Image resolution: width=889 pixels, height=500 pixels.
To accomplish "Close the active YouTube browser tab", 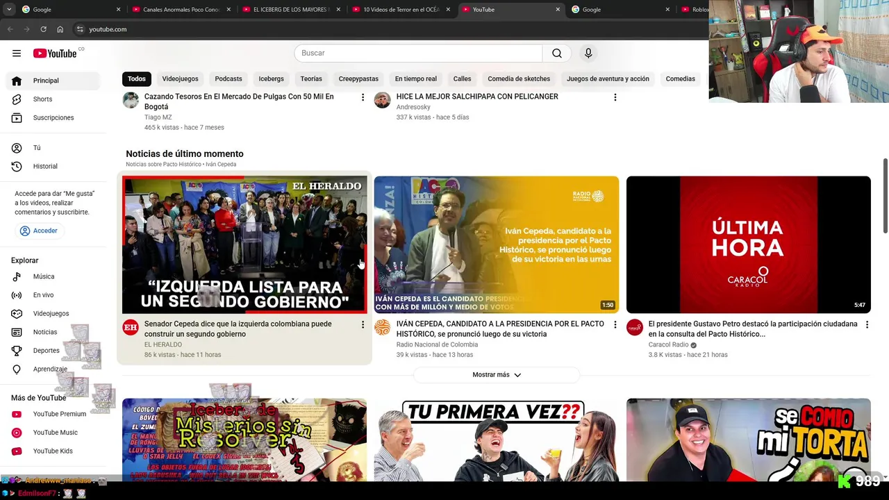I will pos(558,10).
